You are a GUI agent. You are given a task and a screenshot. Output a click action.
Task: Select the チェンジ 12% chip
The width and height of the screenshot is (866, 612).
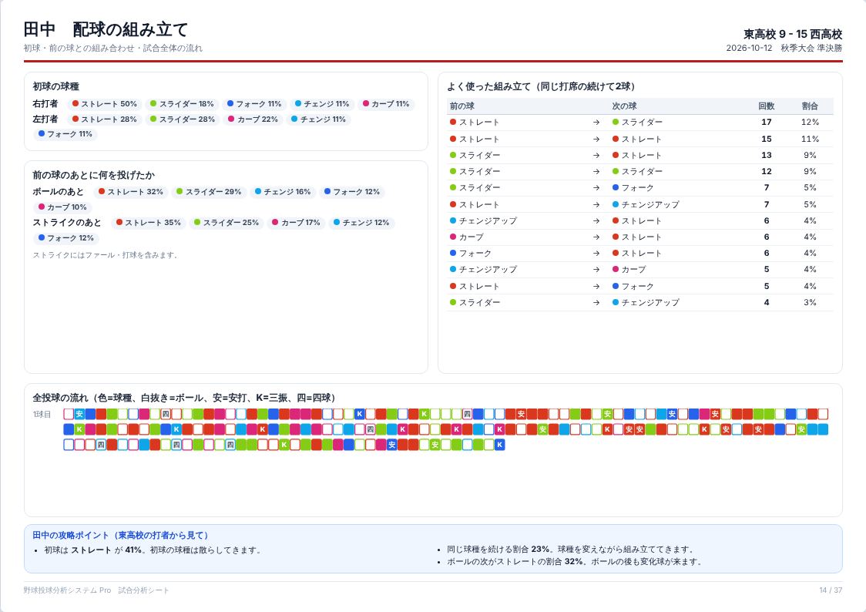[x=361, y=223]
